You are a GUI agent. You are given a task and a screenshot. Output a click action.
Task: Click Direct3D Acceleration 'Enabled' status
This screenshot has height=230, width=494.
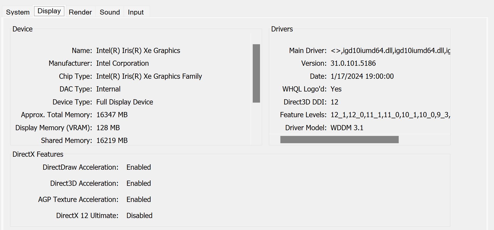pos(139,183)
